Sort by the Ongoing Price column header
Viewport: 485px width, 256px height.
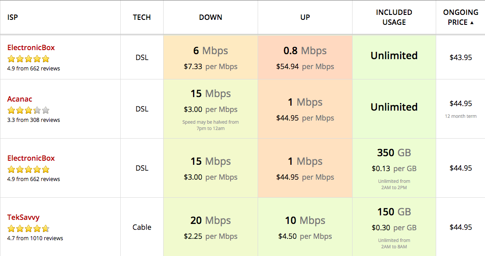pos(460,17)
